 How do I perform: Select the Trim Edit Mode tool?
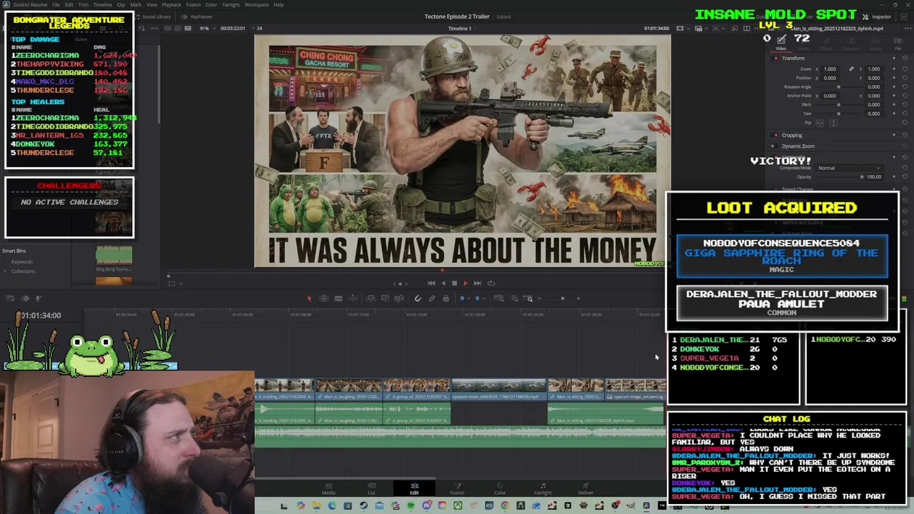[x=323, y=298]
